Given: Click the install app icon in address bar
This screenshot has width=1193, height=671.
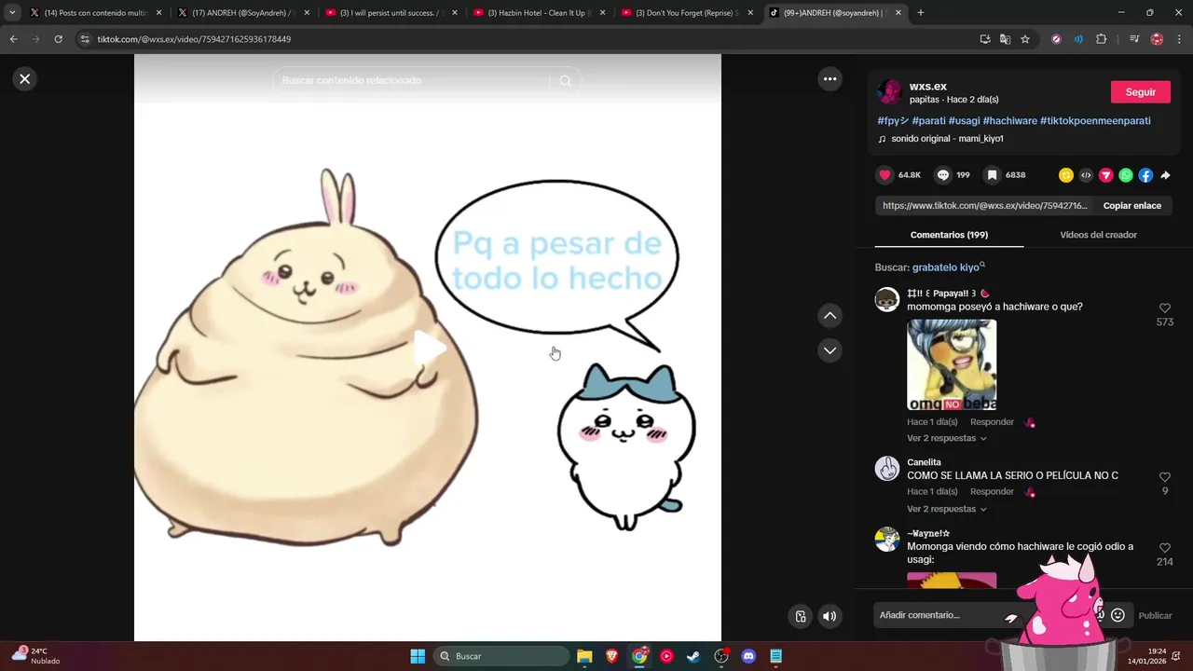Looking at the screenshot, I should [x=985, y=39].
